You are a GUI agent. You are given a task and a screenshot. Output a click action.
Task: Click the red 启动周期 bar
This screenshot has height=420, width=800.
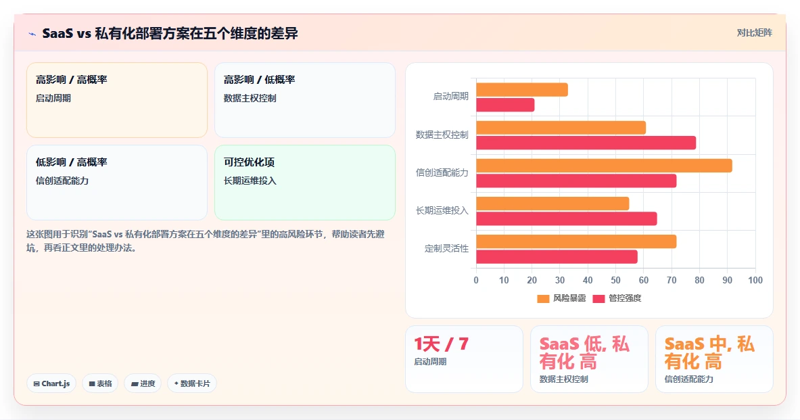(505, 105)
